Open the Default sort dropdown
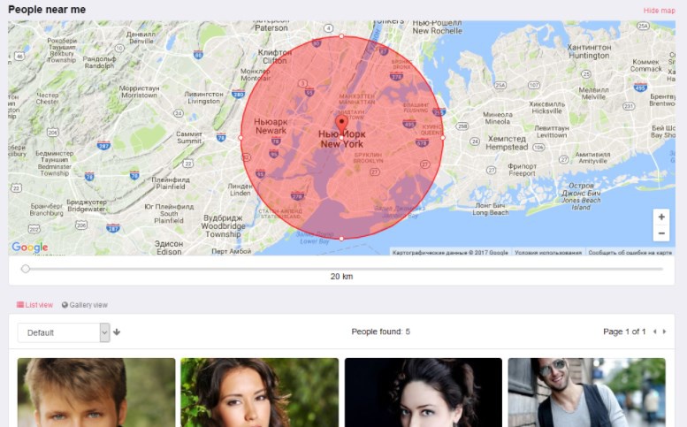Viewport: 687px width, 427px height. (x=64, y=332)
